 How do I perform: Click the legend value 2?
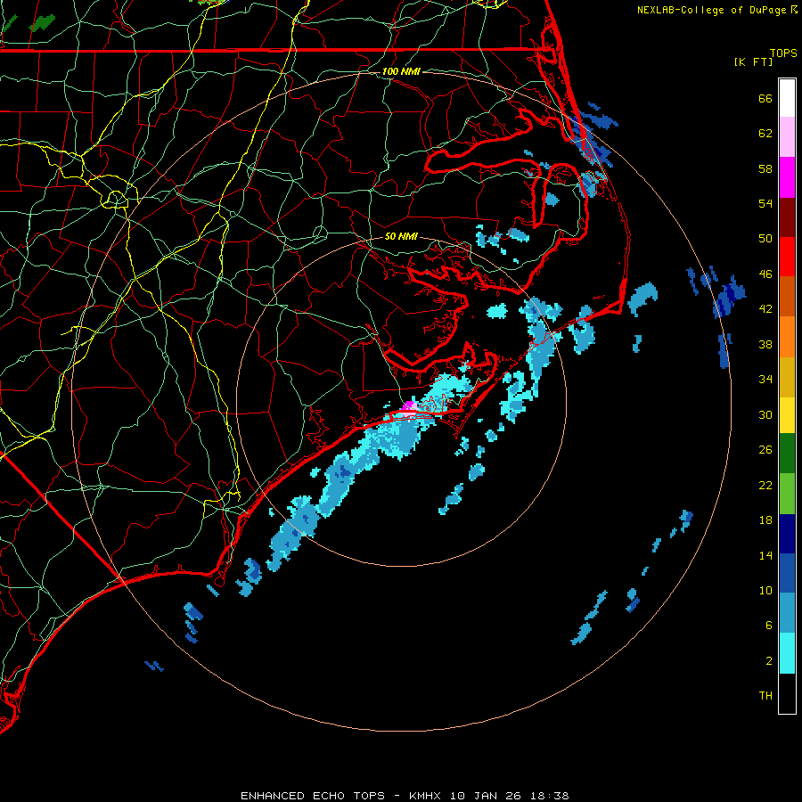(x=769, y=661)
